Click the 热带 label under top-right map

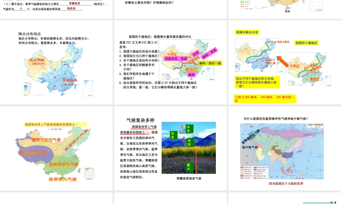(x=287, y=11)
